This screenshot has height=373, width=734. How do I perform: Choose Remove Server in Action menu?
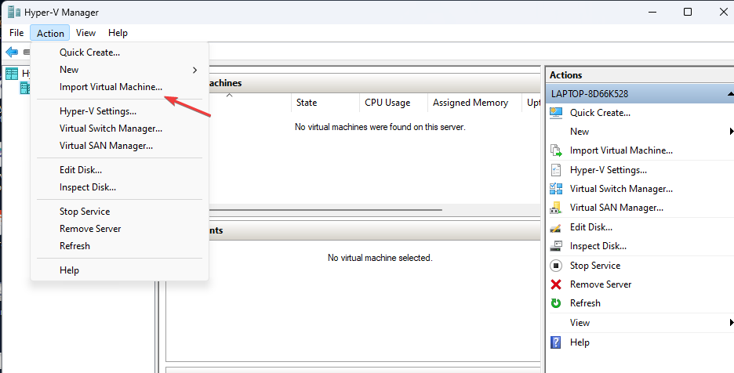(119, 229)
